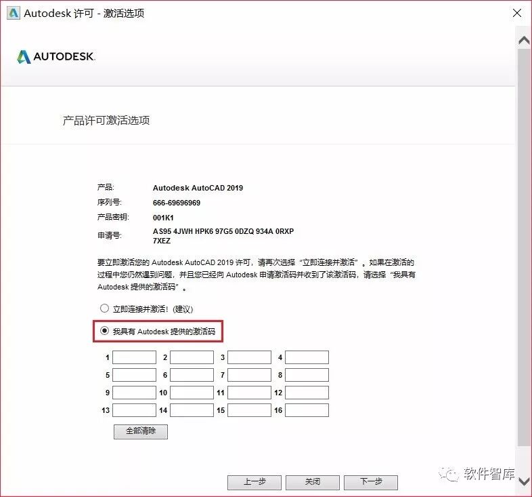Click activation code field 8
This screenshot has width=532, height=497.
coord(307,375)
